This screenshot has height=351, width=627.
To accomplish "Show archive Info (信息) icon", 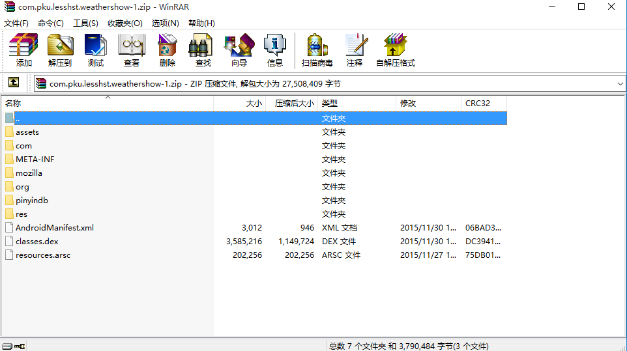I will coord(275,50).
